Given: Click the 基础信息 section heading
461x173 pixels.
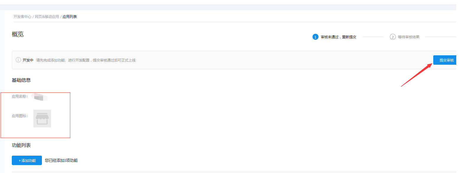Looking at the screenshot, I should coord(21,80).
